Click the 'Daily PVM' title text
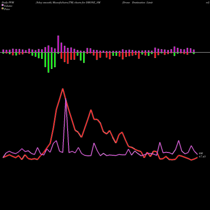 (8, 3)
